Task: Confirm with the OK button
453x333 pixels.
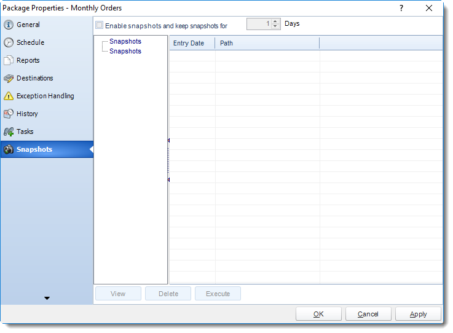Action: pos(318,314)
